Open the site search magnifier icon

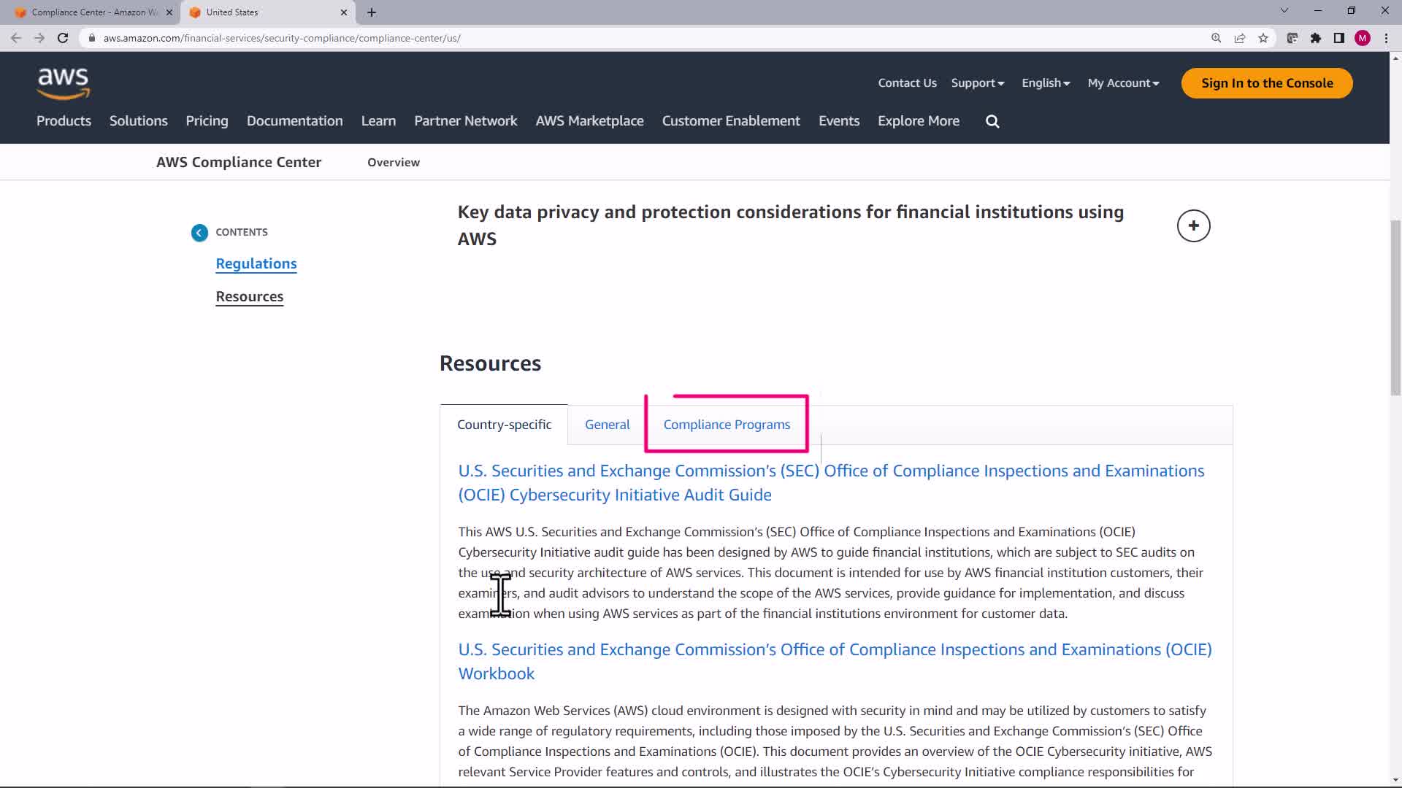pyautogui.click(x=992, y=122)
